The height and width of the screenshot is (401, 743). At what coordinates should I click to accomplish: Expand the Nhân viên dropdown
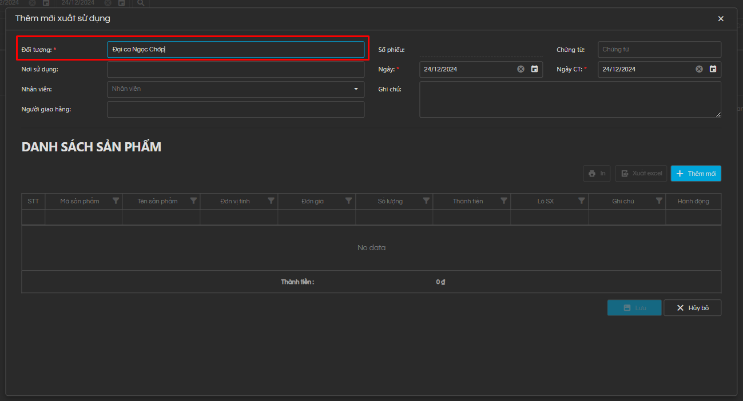click(356, 89)
